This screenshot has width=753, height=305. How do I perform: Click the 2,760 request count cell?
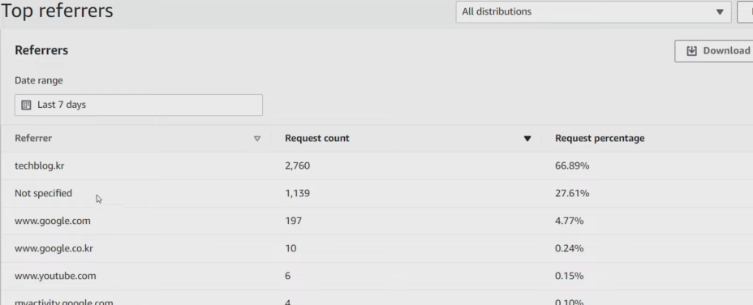click(x=297, y=165)
